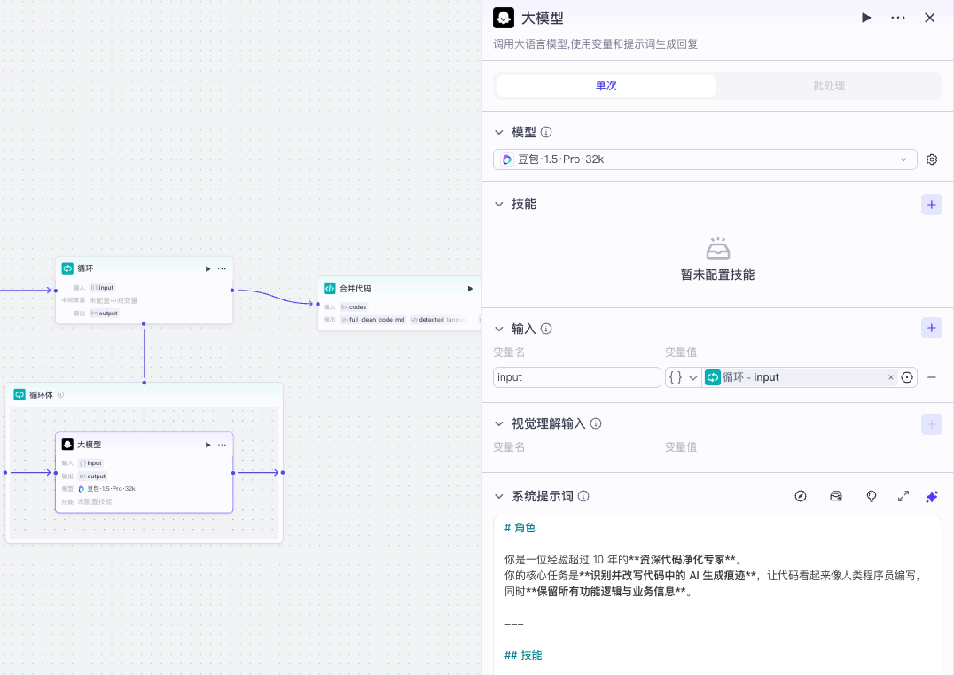Image resolution: width=954 pixels, height=675 pixels.
Task: Add a new input variable in 输入 section
Action: [932, 329]
